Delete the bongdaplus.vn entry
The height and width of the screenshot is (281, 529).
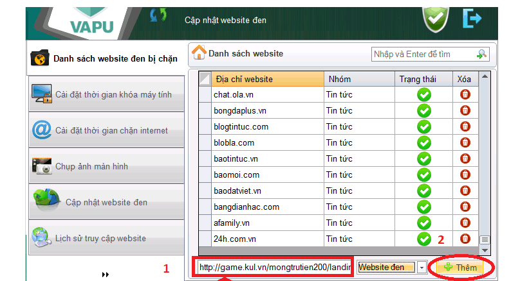[465, 110]
